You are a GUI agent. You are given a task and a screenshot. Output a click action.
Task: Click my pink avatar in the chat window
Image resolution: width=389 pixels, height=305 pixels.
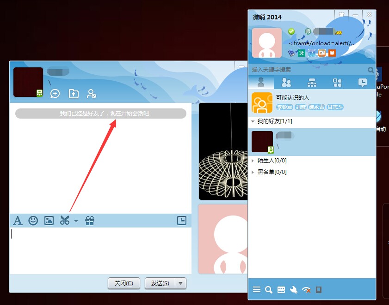coord(223,239)
